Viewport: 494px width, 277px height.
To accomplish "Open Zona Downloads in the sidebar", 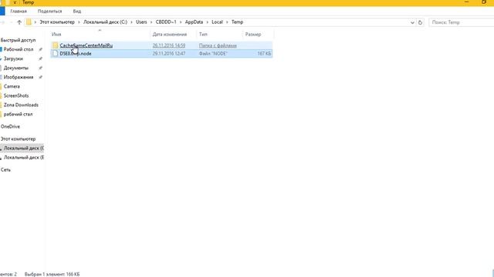I will pos(21,105).
